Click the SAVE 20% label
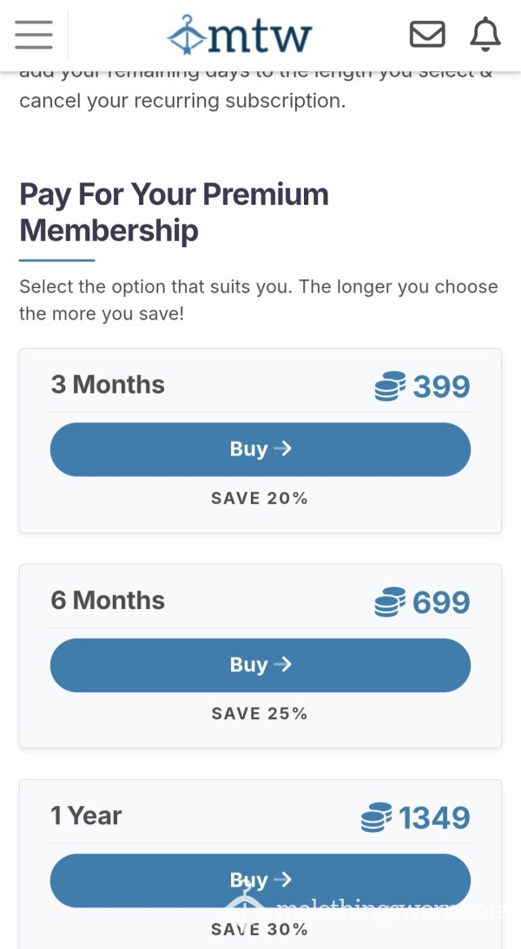 260,497
